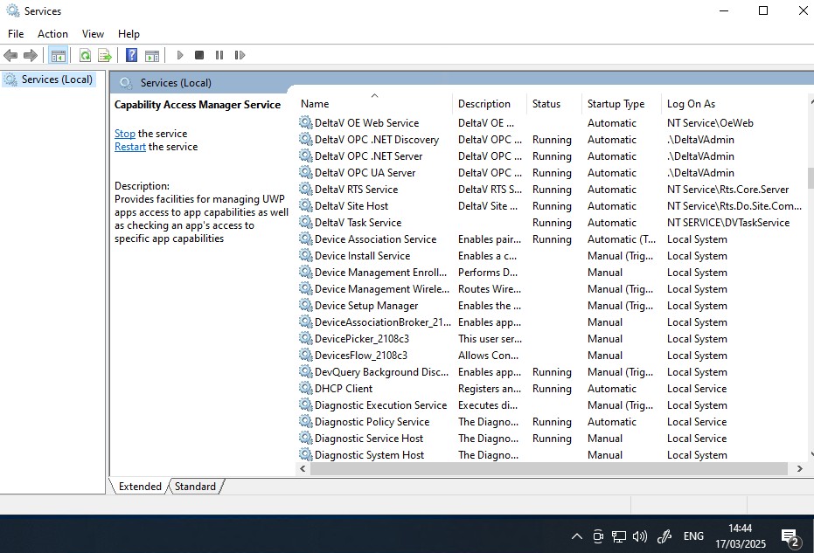The width and height of the screenshot is (814, 553).
Task: Click the gear icon beside Device Install Service
Action: 306,255
